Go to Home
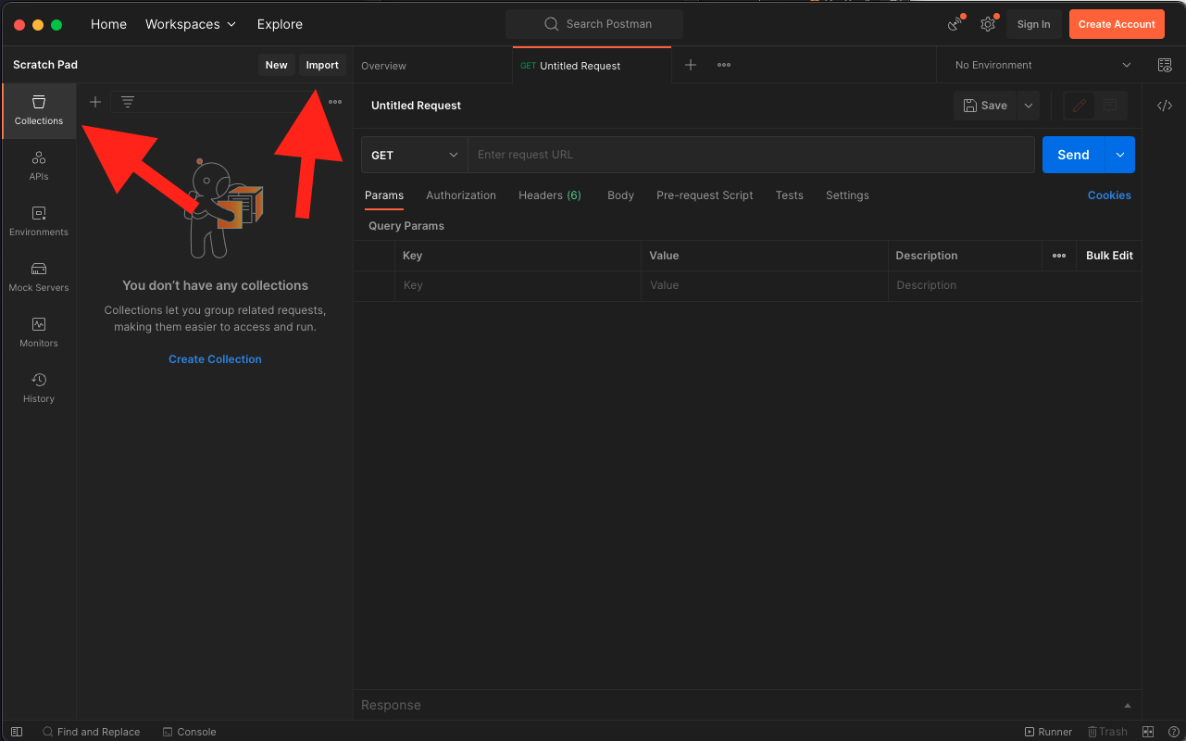 pyautogui.click(x=108, y=24)
